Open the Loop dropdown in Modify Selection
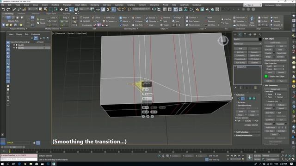Viewport: 296px width, 166px height. pos(54,18)
